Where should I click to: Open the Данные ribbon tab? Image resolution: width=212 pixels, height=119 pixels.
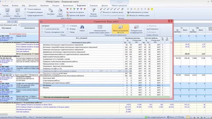pyautogui.click(x=105, y=6)
